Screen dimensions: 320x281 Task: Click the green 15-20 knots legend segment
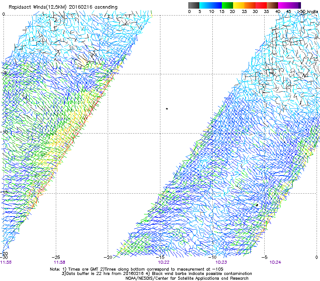pyautogui.click(x=227, y=5)
